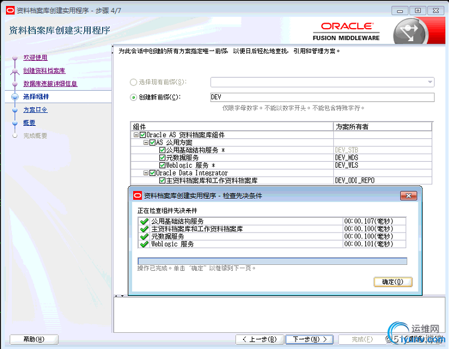Image resolution: width=449 pixels, height=349 pixels.
Task: Toggle 元数据服务 checkbox in component tree
Action: tap(162, 157)
